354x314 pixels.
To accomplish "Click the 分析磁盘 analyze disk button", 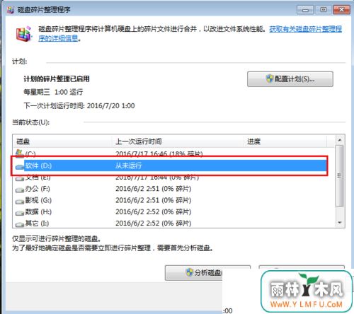I will coord(207,273).
